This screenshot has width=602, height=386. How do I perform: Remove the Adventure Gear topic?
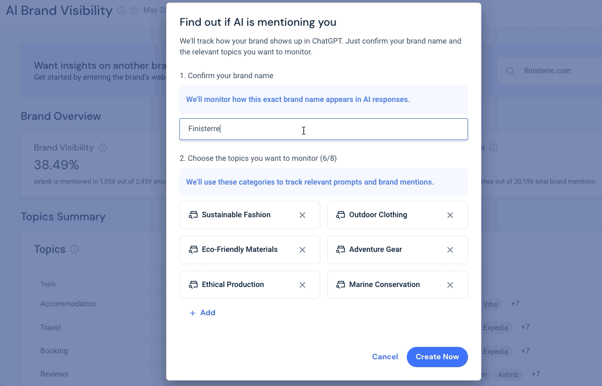coord(450,250)
